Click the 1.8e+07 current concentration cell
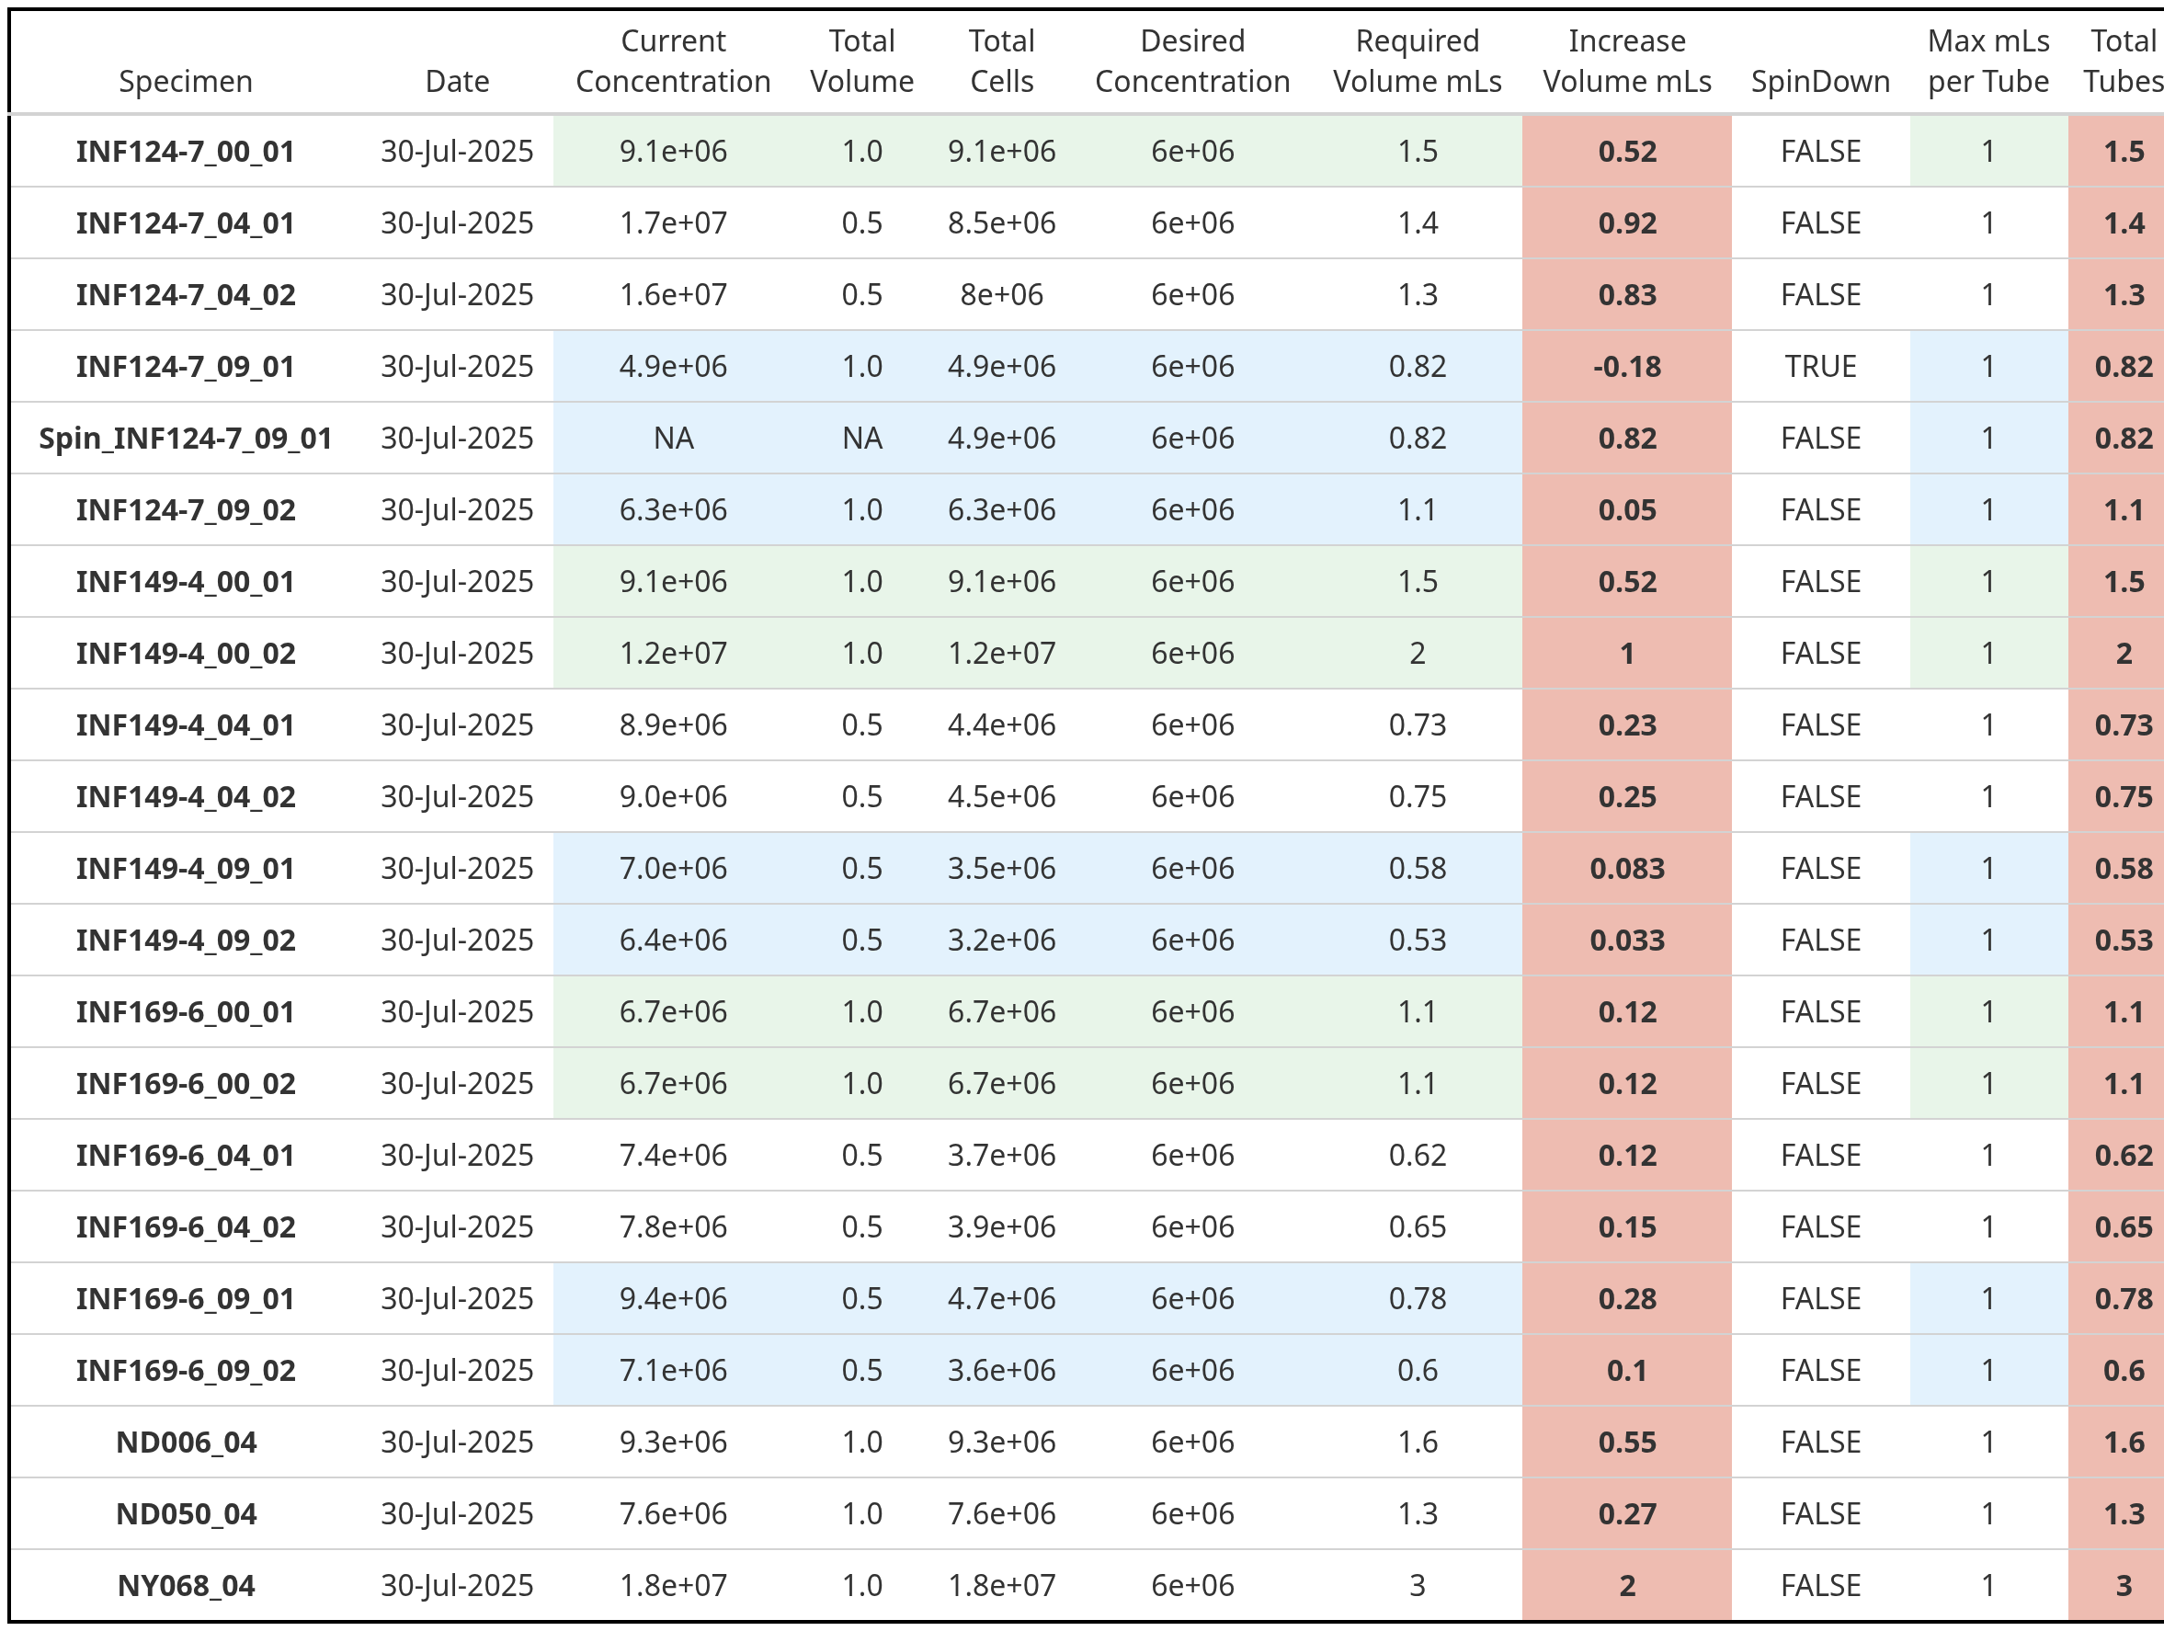 (x=673, y=1586)
